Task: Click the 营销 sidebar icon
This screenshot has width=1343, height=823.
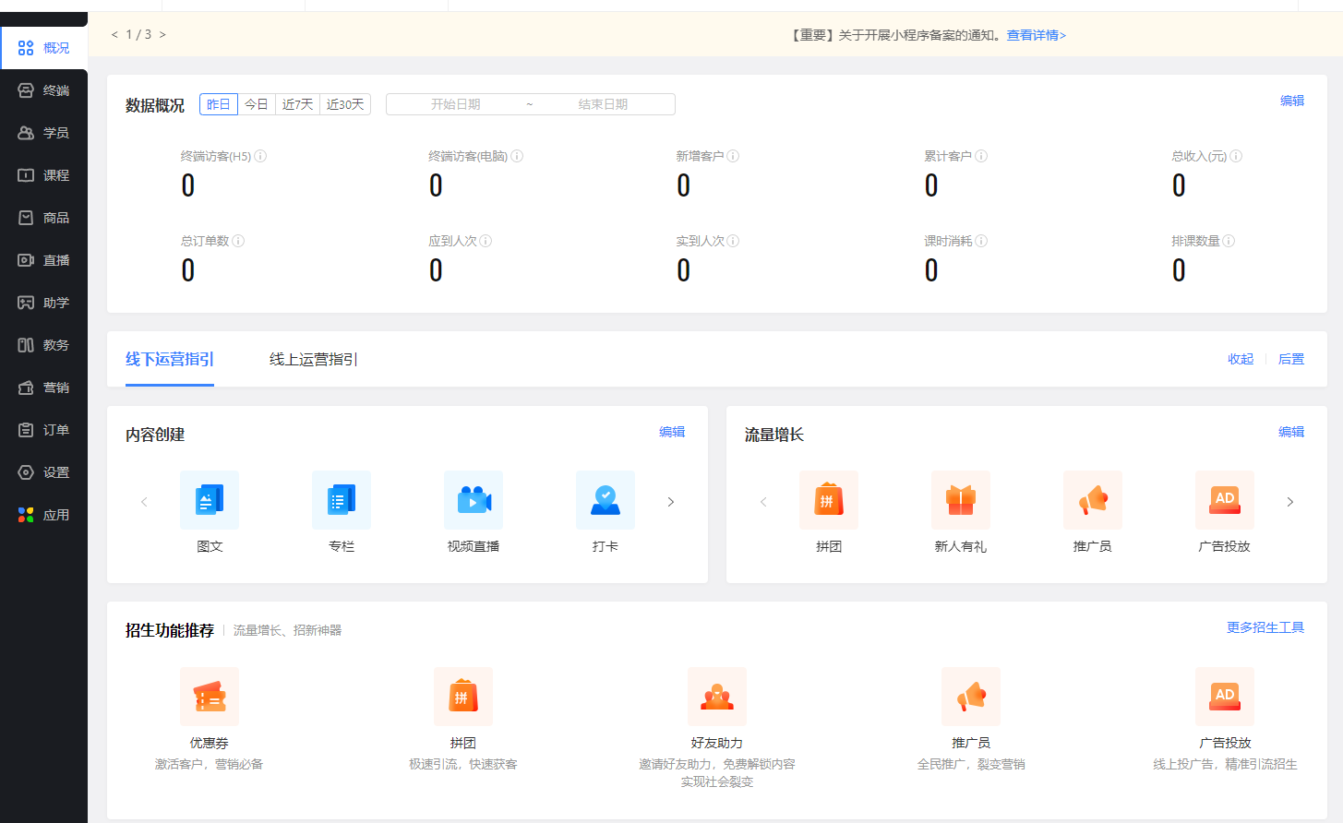Action: [x=26, y=388]
